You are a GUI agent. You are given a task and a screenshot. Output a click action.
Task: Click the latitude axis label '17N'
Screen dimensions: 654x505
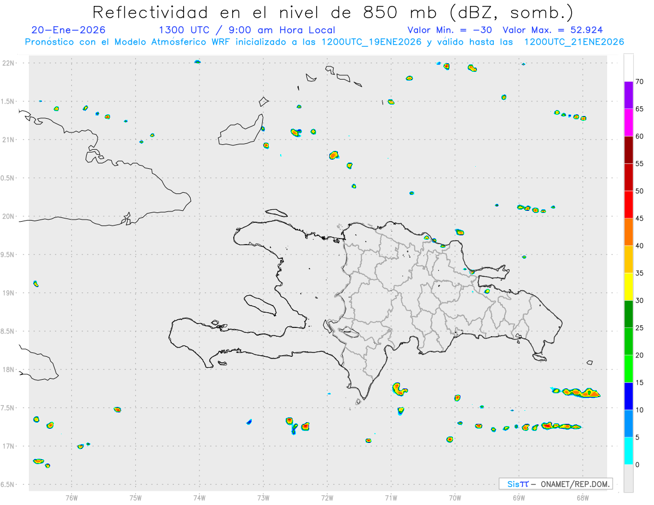(9, 446)
